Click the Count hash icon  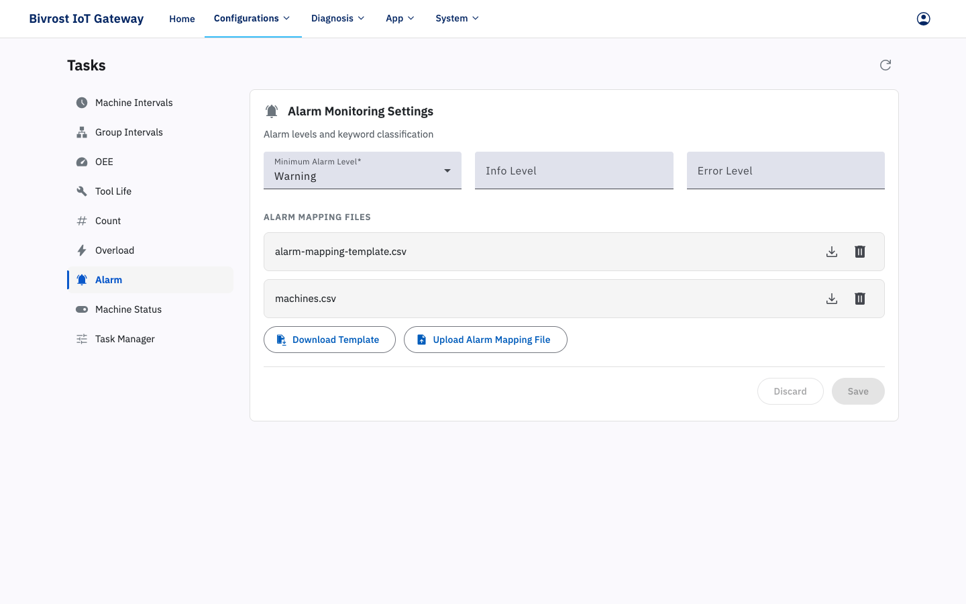[x=82, y=221]
